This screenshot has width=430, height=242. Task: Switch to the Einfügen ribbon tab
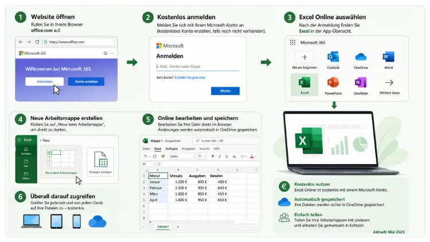(x=171, y=149)
